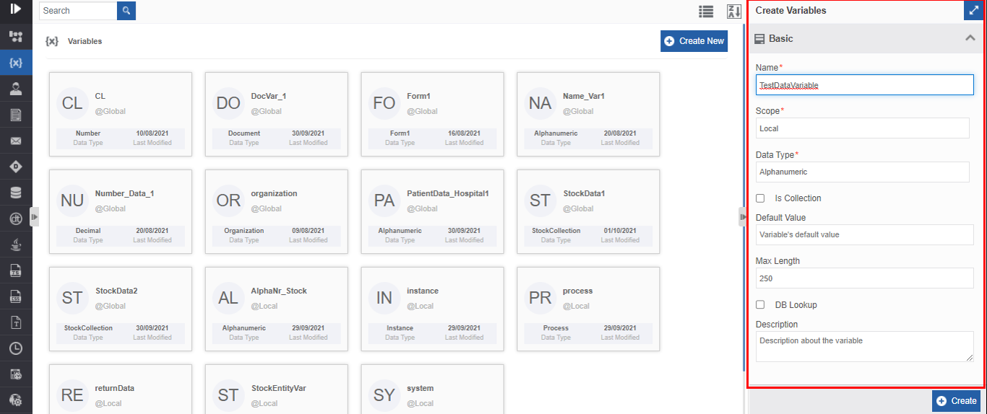Open the CSS file sidebar icon

coord(16,296)
